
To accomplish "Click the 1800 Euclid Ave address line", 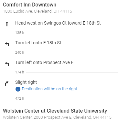I will click(x=38, y=11).
